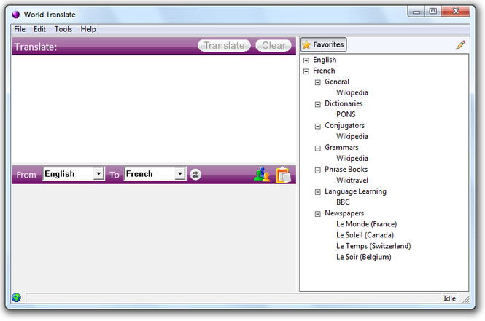
Task: Select the BBC entry
Action: pos(343,202)
